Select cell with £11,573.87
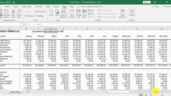 click(162, 52)
